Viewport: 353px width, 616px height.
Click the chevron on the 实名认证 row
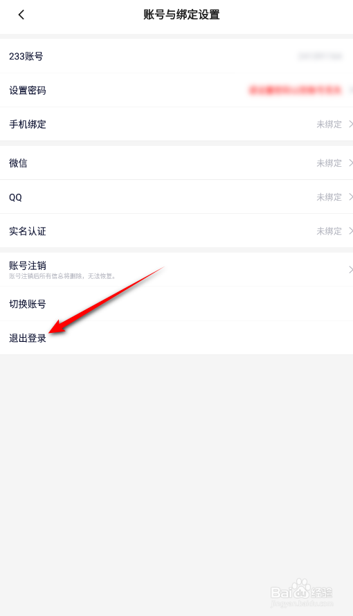[x=351, y=231]
